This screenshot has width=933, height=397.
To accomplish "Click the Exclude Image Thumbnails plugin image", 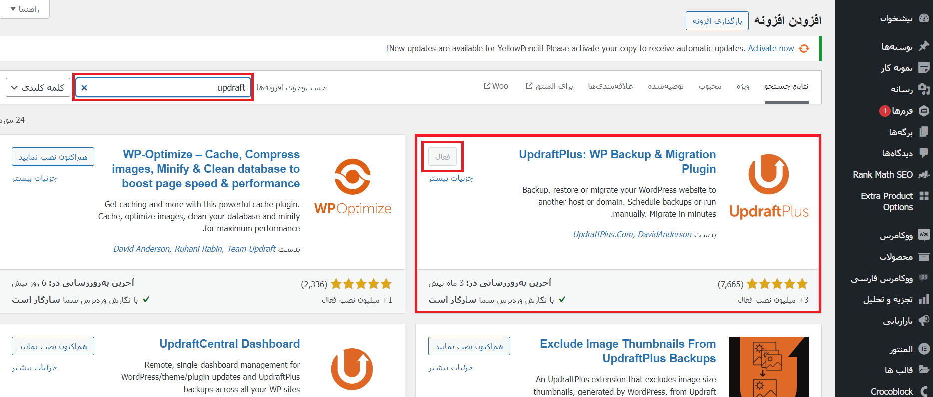I will pyautogui.click(x=769, y=367).
